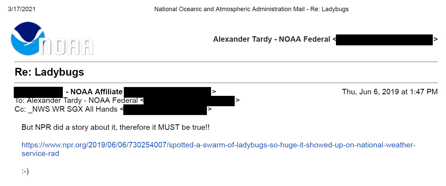Click the redacted address on the Cc line

point(165,110)
